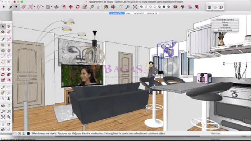The height and width of the screenshot is (141, 251).
Task: Expand the Infos sur l'entité panel
Action: [225, 30]
